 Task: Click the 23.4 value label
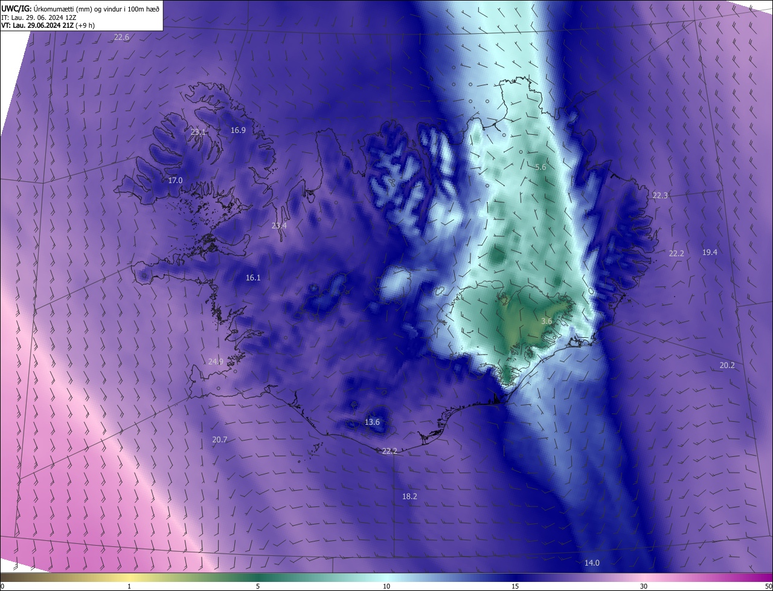pos(279,225)
